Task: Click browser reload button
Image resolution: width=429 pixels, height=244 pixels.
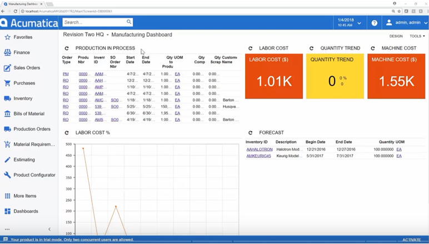Action: 16,11
